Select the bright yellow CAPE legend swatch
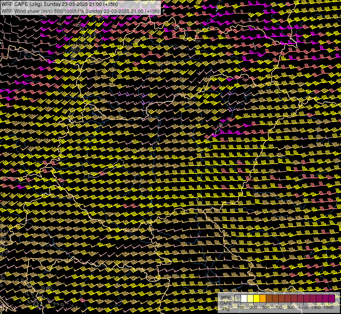Viewport: 341px width, 314px height. coord(257,299)
